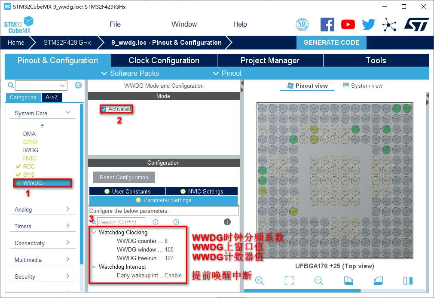The image size is (434, 298).
Task: Switch to Clock Configuration tab
Action: (x=164, y=61)
